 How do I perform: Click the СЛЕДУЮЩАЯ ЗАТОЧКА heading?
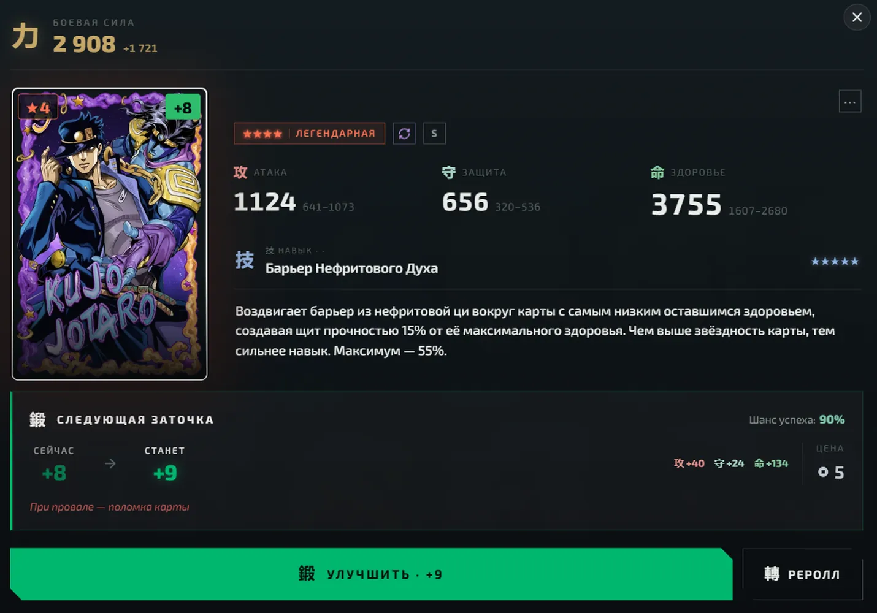pos(135,420)
